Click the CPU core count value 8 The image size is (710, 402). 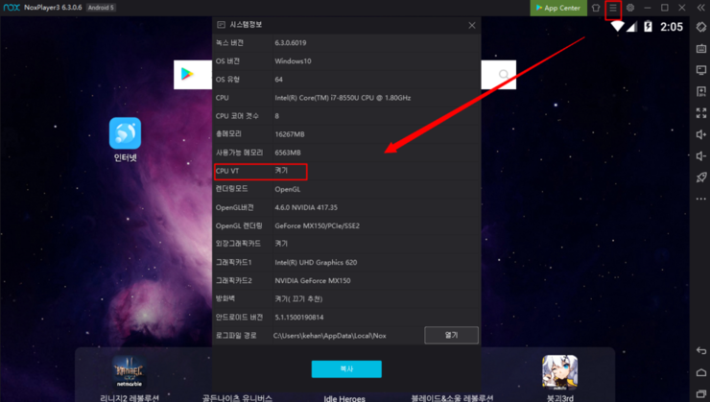tap(276, 116)
